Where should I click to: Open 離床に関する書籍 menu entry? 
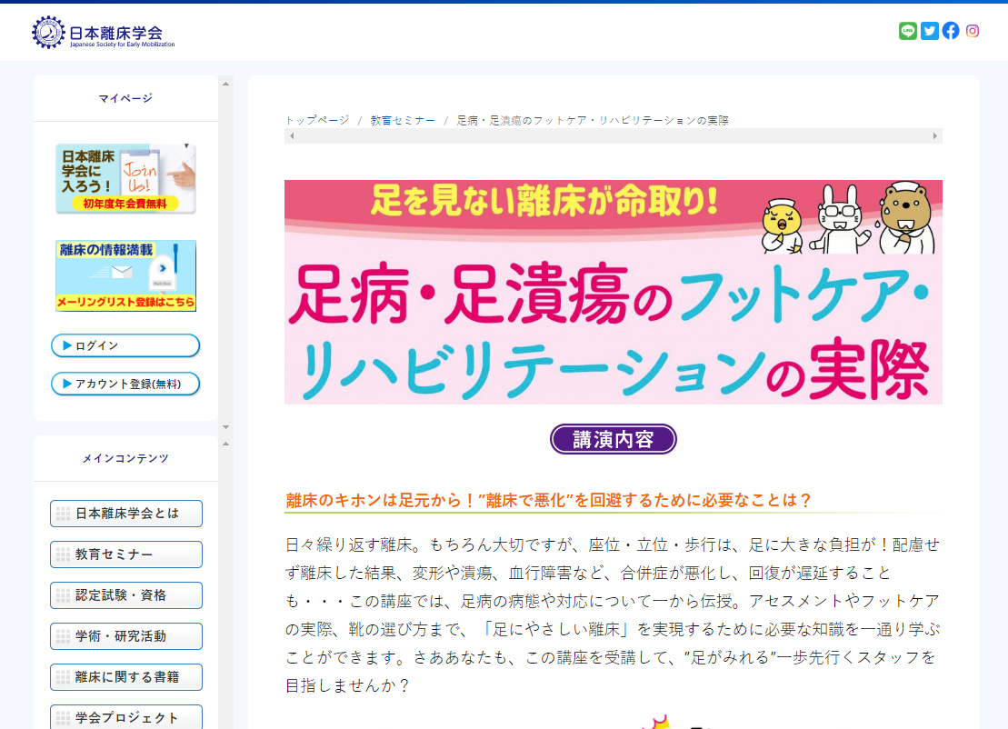tap(126, 677)
